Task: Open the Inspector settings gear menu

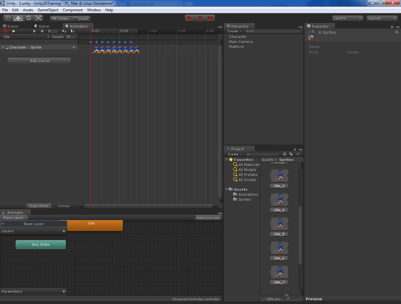Action: 397,32
